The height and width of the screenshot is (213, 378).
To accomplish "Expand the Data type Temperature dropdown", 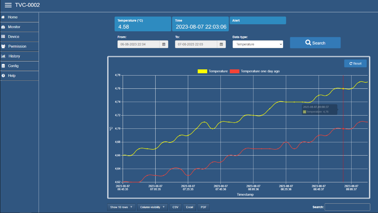I will click(x=258, y=44).
